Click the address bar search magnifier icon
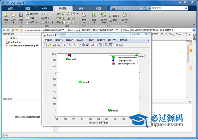 tap(194, 30)
